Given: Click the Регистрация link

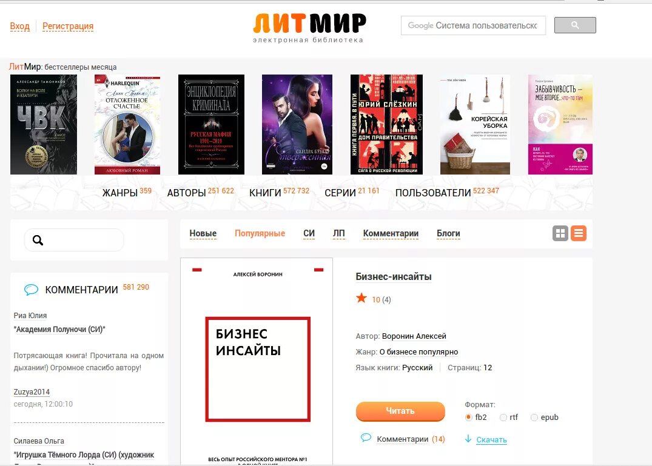Looking at the screenshot, I should 68,26.
